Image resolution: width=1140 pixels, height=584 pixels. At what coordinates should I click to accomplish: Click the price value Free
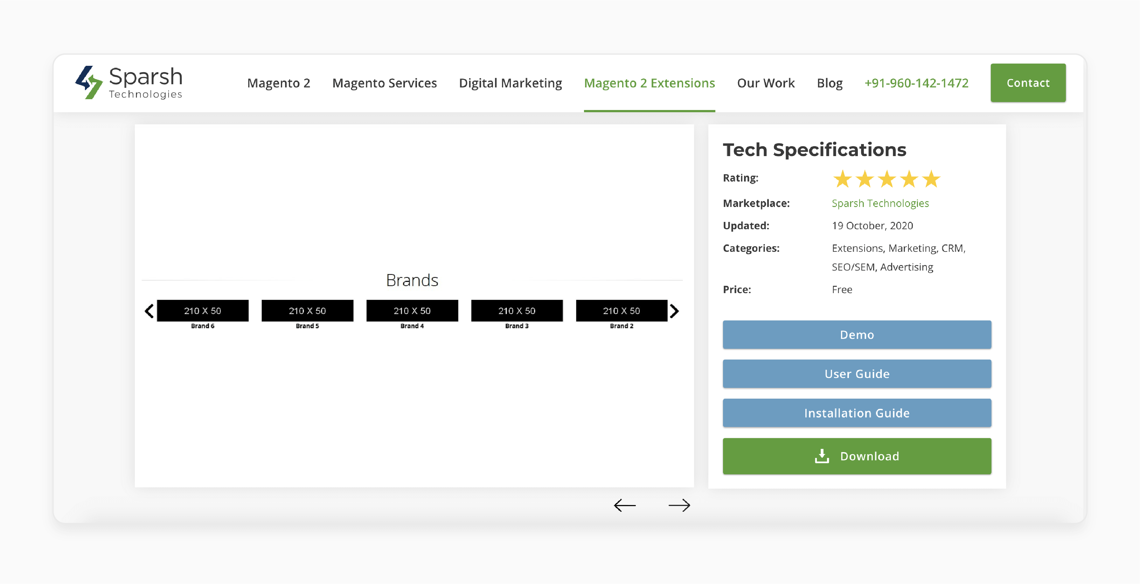[842, 289]
